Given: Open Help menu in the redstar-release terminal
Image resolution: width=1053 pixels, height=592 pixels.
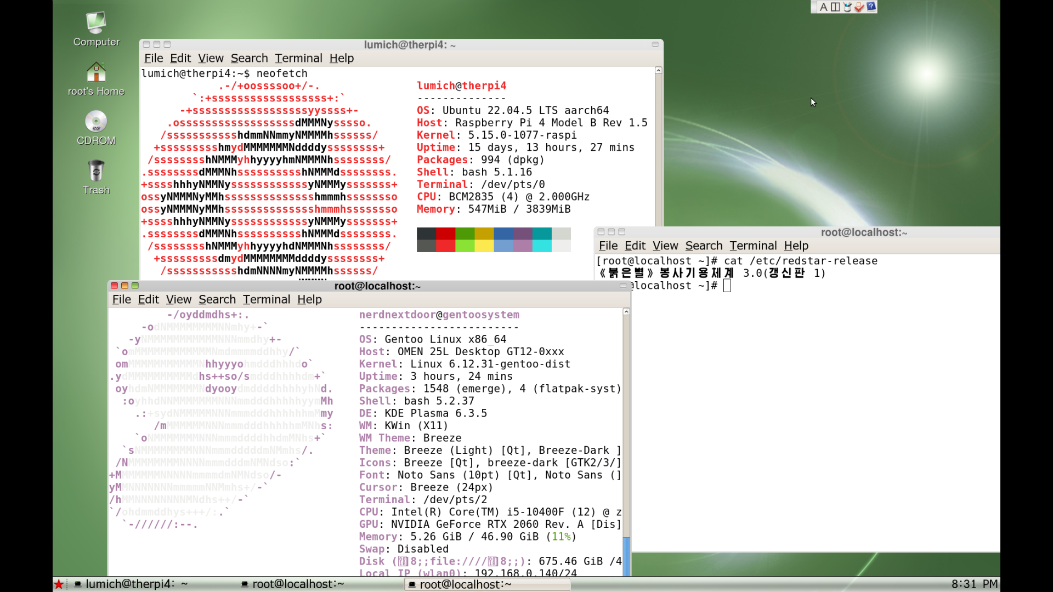Looking at the screenshot, I should point(796,246).
